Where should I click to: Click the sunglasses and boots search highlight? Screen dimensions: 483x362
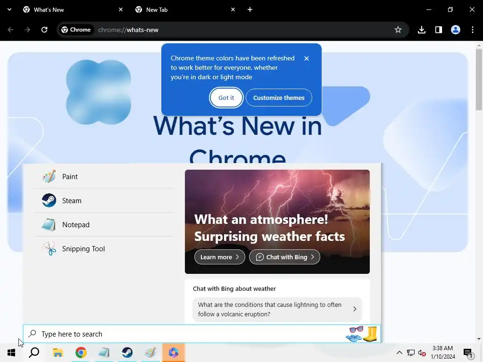361,334
